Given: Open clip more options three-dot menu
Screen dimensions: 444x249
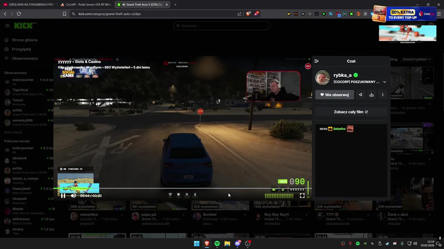Looking at the screenshot, I should [x=383, y=95].
